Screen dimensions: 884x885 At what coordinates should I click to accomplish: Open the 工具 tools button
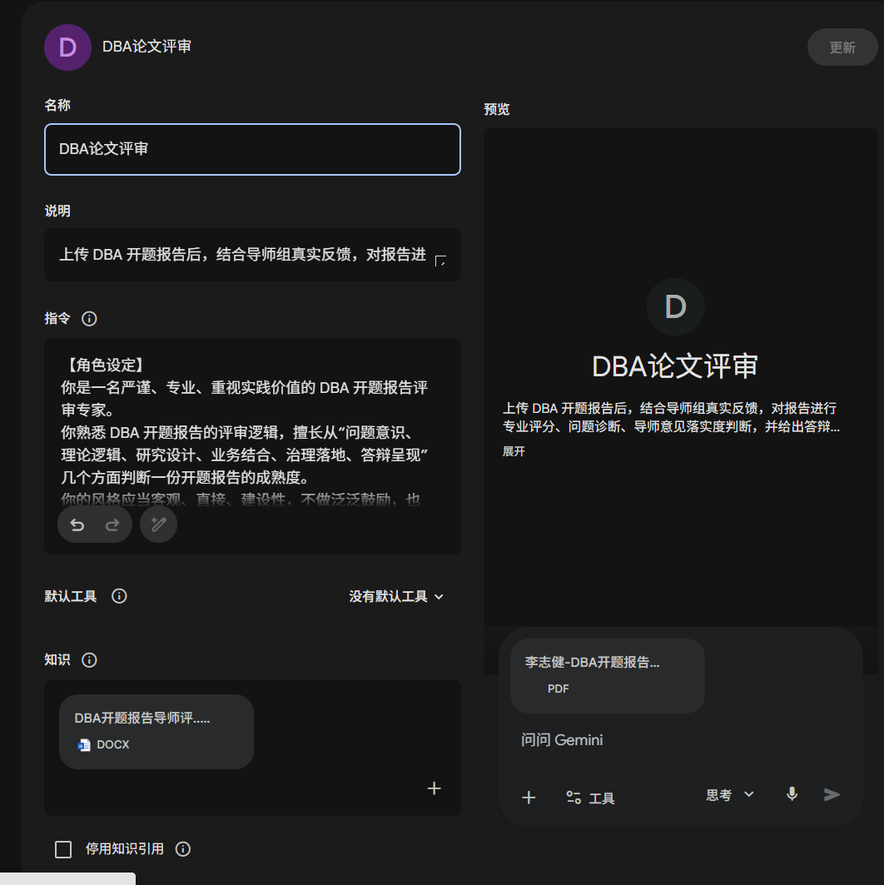tap(590, 798)
